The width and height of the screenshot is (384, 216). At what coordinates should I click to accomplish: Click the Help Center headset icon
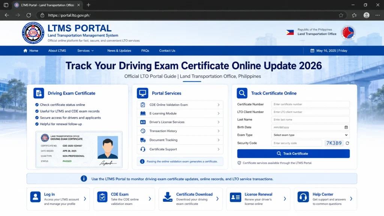click(303, 197)
